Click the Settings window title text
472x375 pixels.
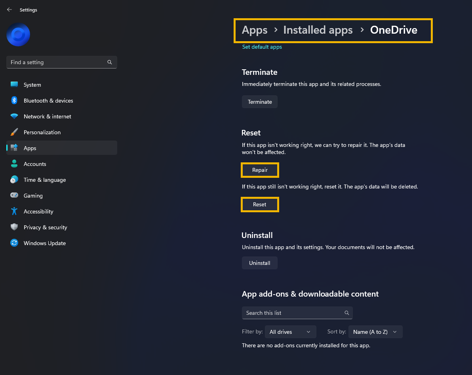[x=28, y=10]
